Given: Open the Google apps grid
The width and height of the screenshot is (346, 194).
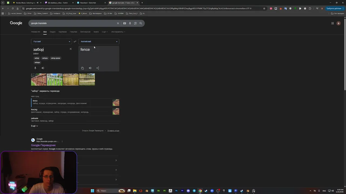Looking at the screenshot, I should [x=332, y=23].
